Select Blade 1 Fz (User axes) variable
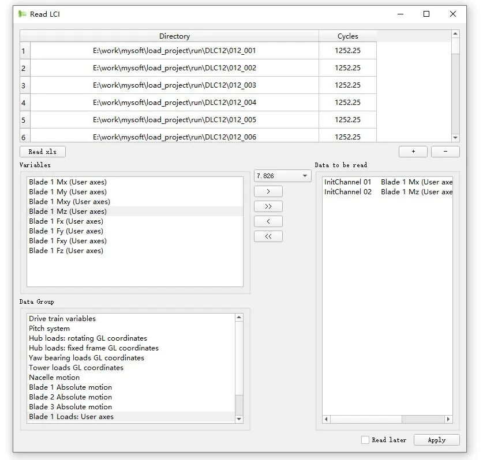The image size is (483, 460). coord(135,251)
